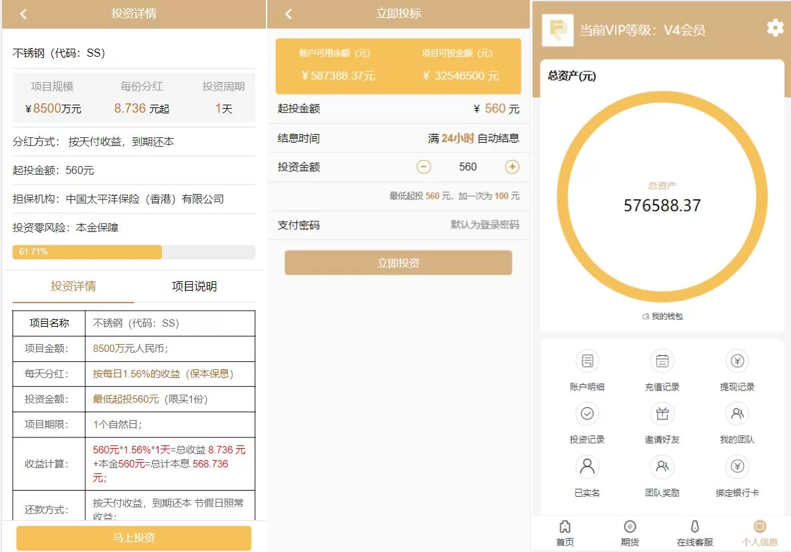Viewport: 791px width, 552px height.
Task: Open 提现记录 withdrawal records icon
Action: 737,361
